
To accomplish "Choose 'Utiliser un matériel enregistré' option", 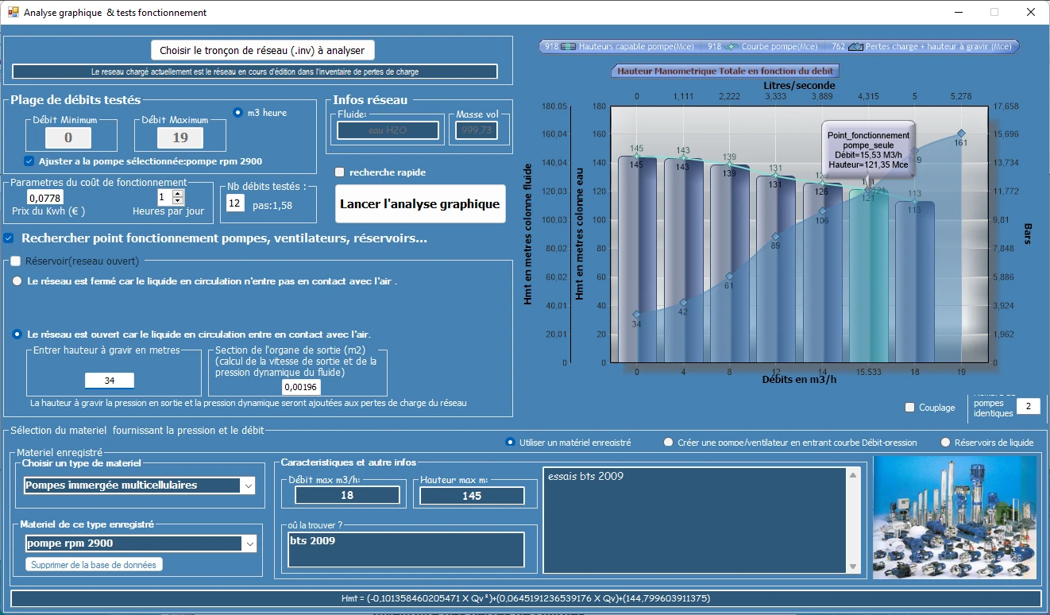I will click(x=511, y=443).
